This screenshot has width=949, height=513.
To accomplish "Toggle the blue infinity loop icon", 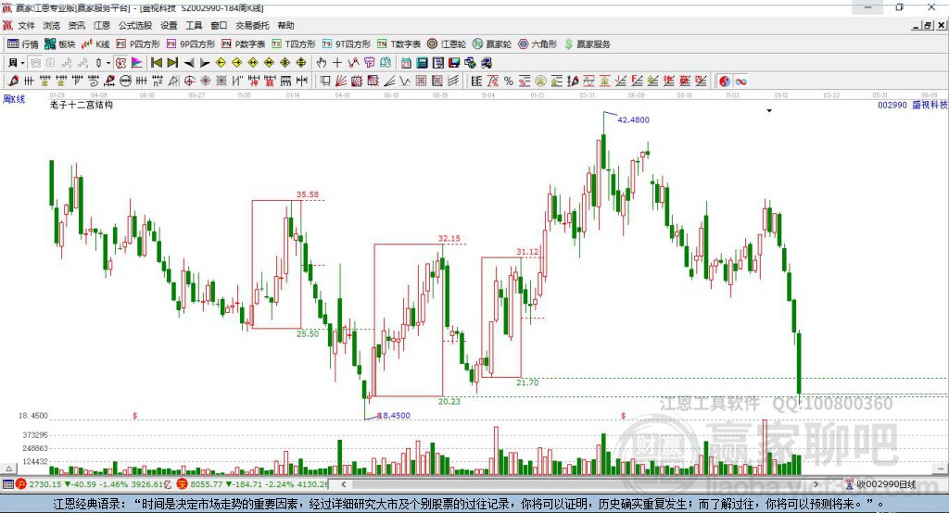I will point(740,81).
